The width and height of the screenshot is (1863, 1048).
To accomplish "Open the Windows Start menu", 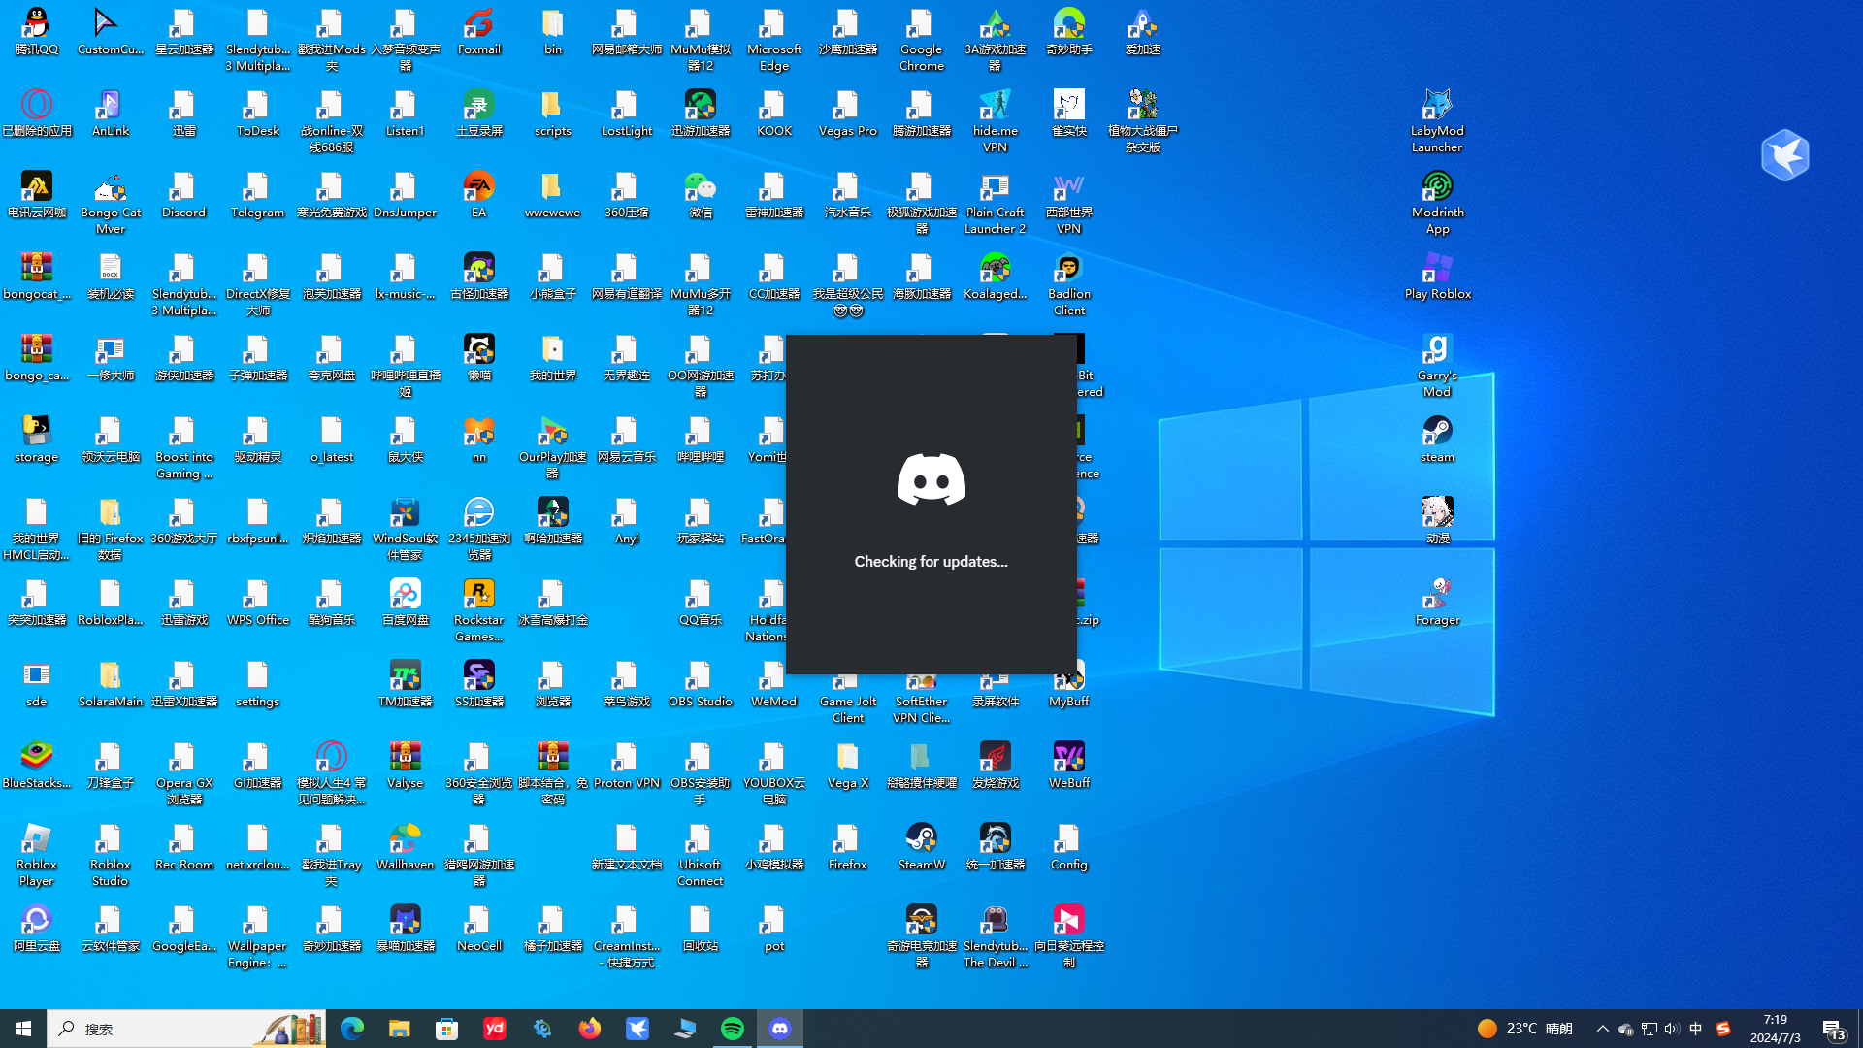I will coord(23,1029).
